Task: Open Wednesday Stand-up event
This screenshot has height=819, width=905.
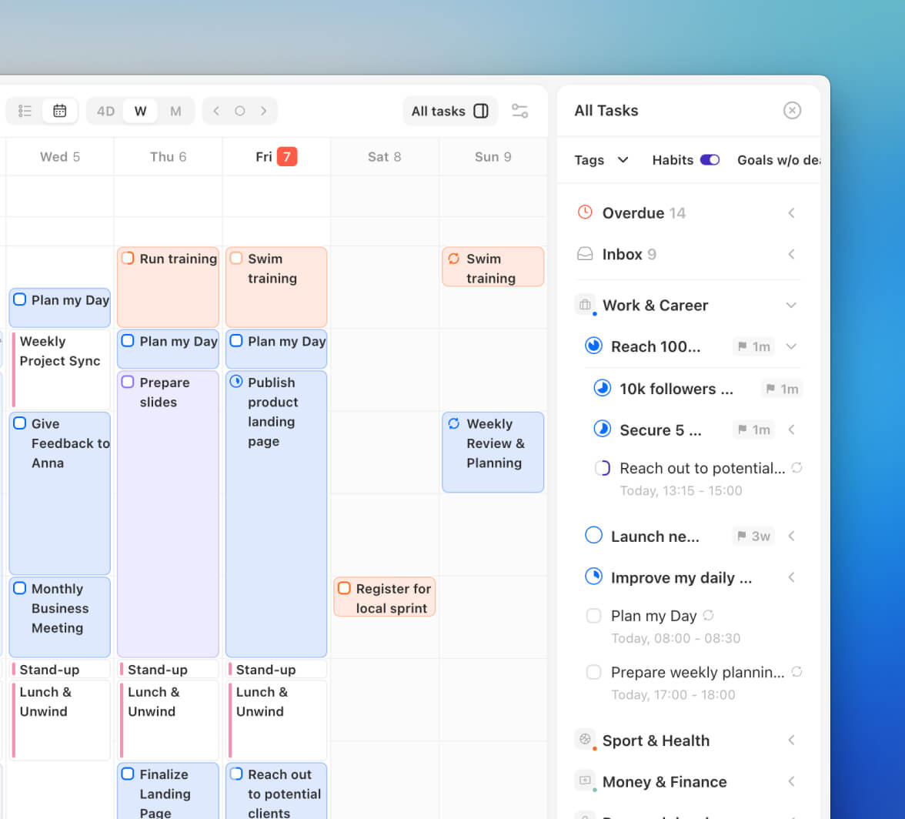Action: pyautogui.click(x=60, y=670)
